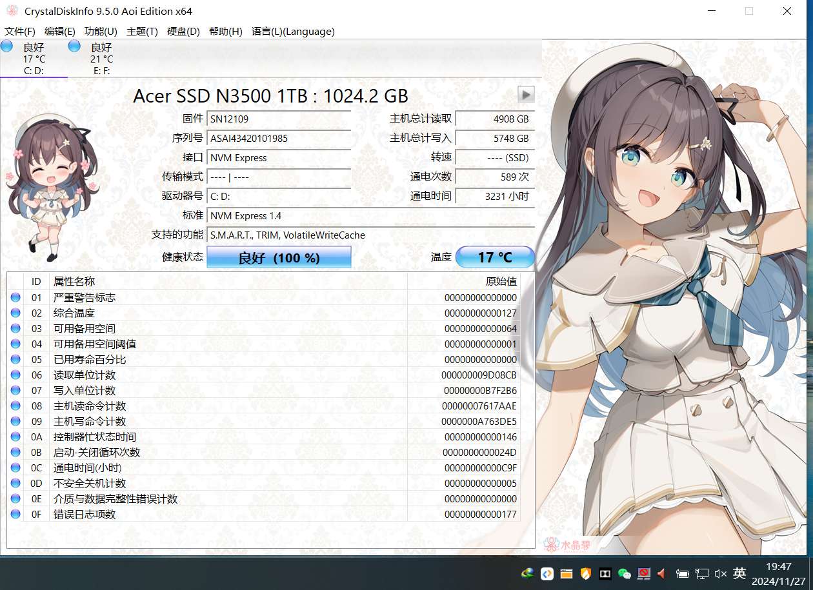Open Internet Download Manager tray icon
Screen dimensions: 813x590
(x=528, y=573)
